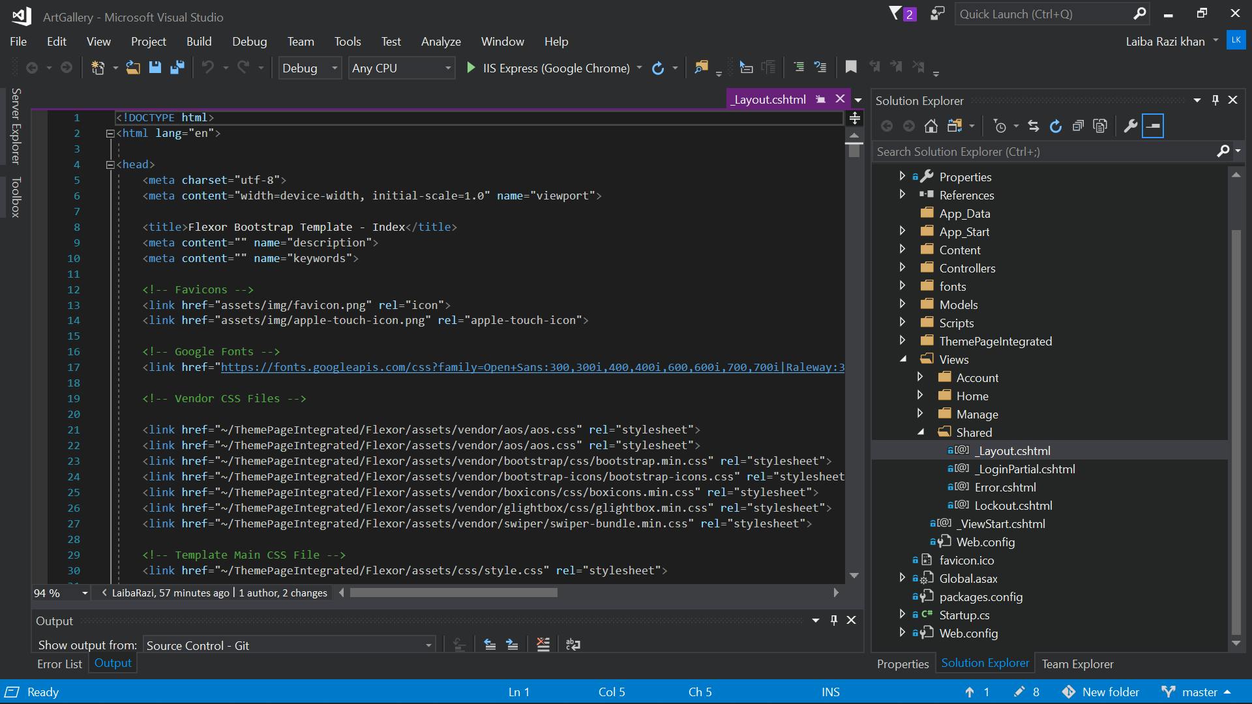This screenshot has width=1252, height=704.
Task: Toggle Word Wrap in the Output panel
Action: 573,645
